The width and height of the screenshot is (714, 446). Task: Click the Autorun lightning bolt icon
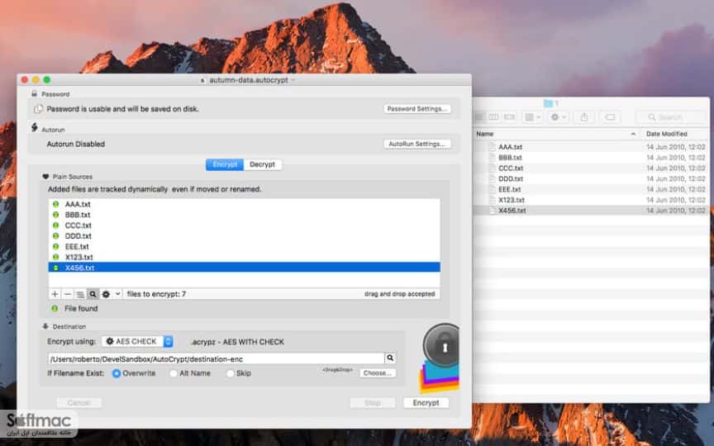point(35,127)
